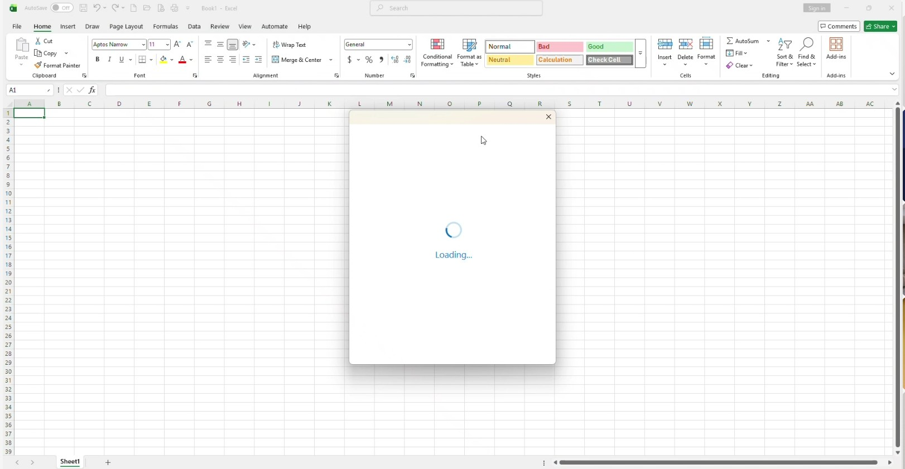Click the Name Box showing A1
Image resolution: width=905 pixels, height=469 pixels.
pyautogui.click(x=29, y=90)
